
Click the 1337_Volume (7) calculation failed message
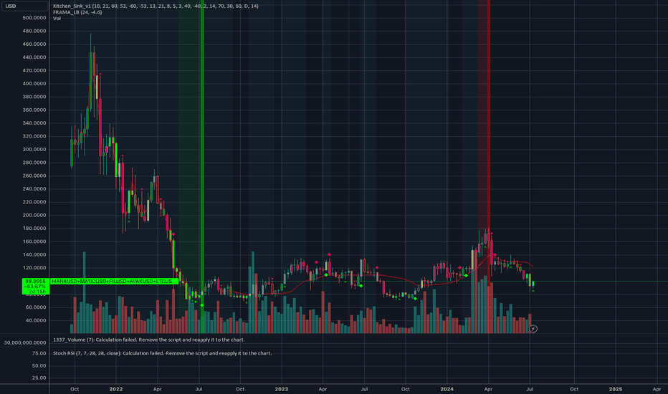[x=148, y=340]
